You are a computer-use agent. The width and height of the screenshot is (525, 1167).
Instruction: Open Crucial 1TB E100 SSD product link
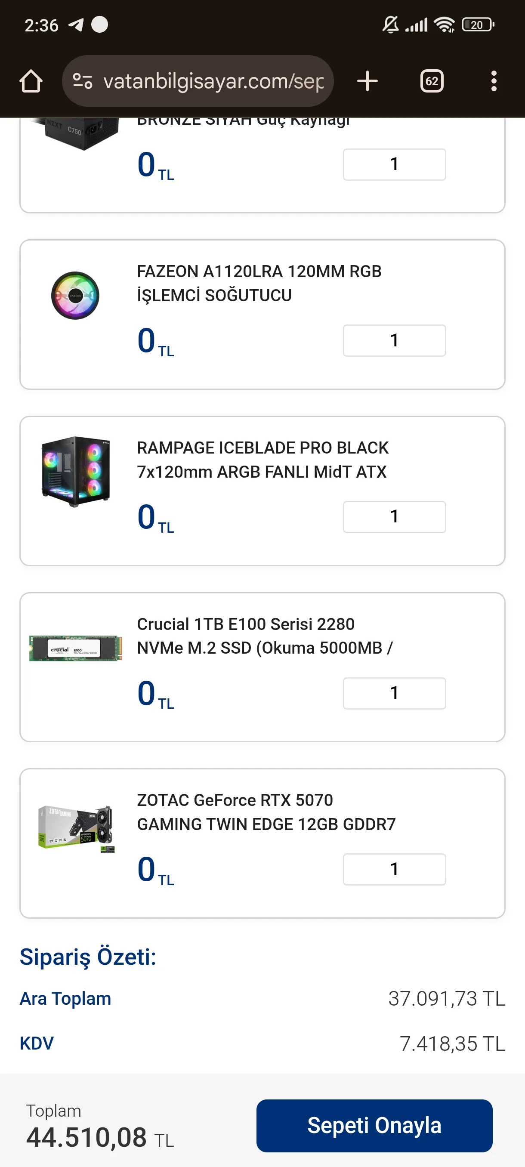point(265,636)
